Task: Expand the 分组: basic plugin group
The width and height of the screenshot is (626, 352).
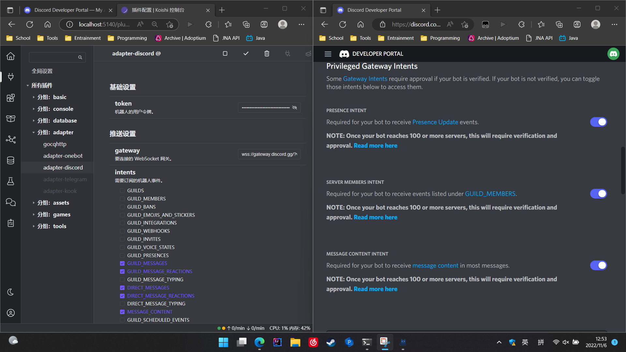Action: point(34,97)
